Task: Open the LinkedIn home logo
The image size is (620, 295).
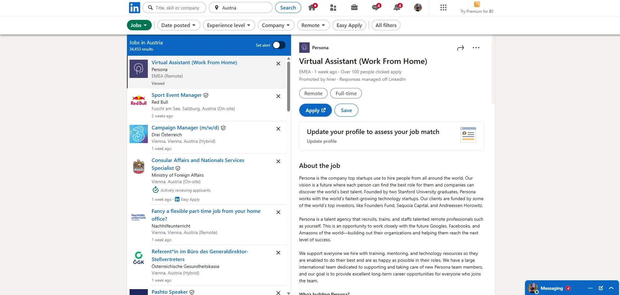Action: coord(134,7)
